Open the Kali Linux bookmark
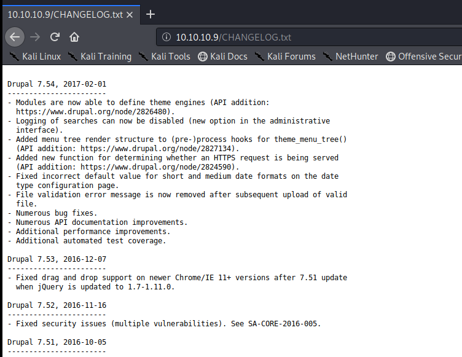This screenshot has width=462, height=357. coord(35,57)
